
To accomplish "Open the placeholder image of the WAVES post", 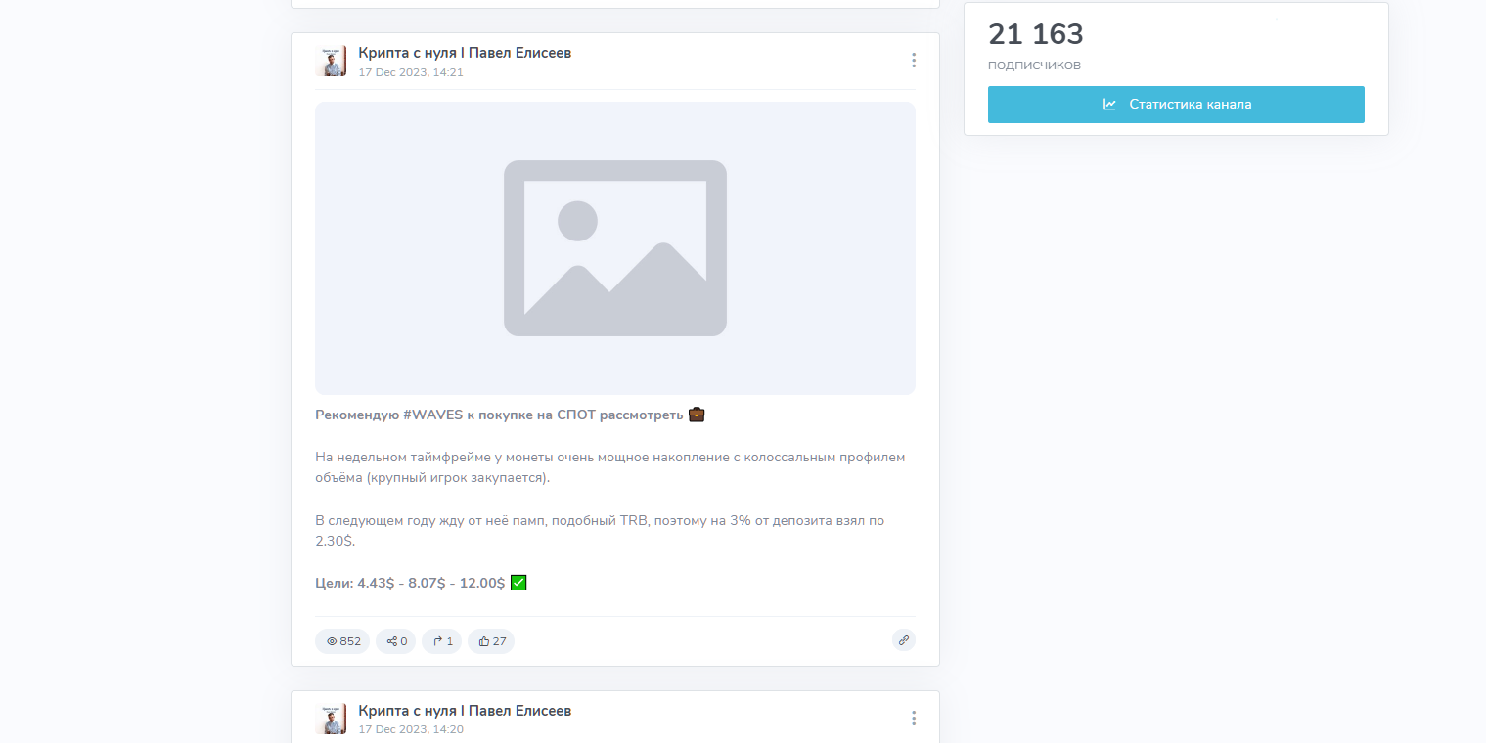I will pos(615,248).
